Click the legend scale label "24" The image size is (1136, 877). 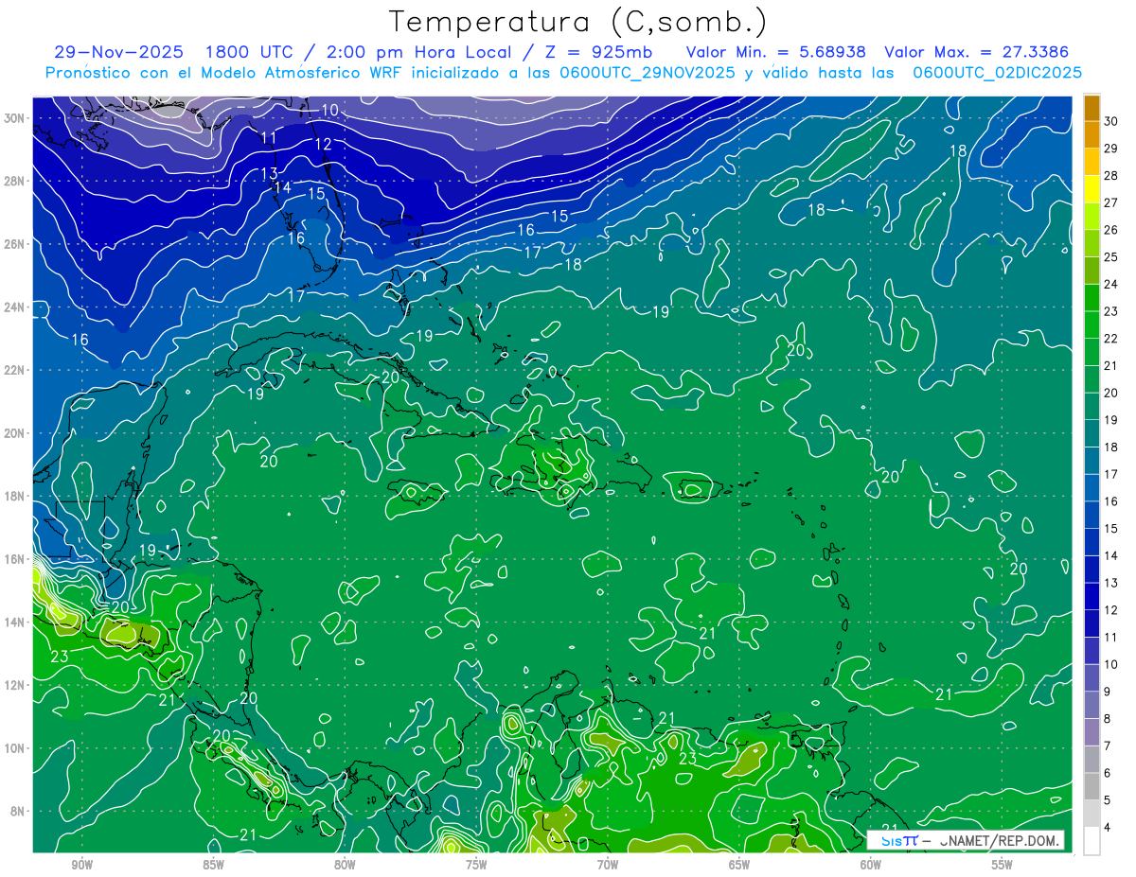1111,284
